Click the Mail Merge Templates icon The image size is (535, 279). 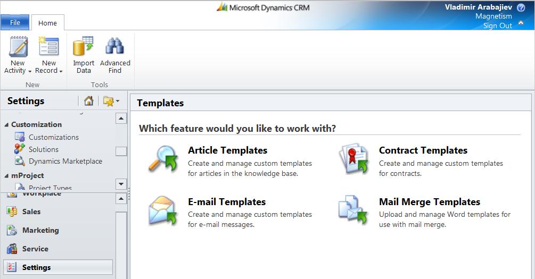pyautogui.click(x=353, y=210)
